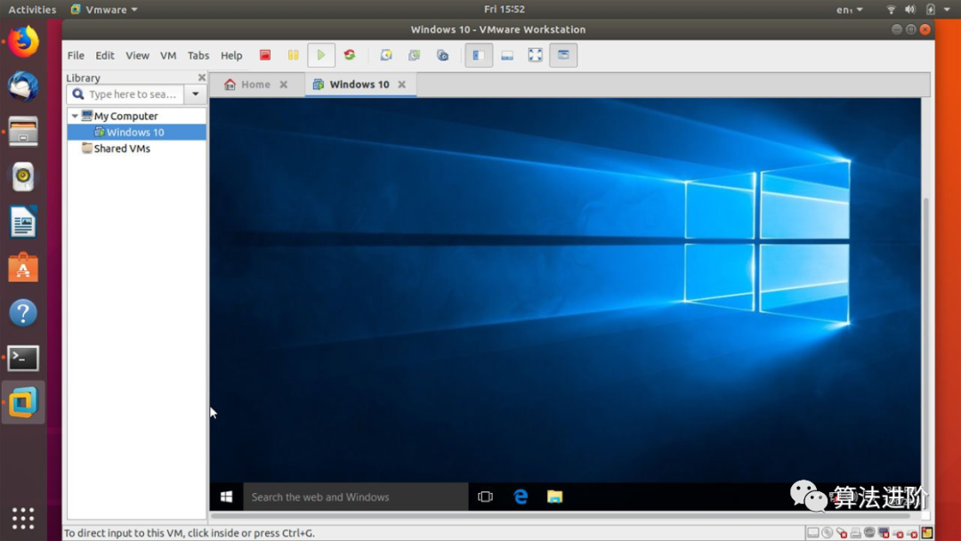Open the Help menu
The height and width of the screenshot is (541, 961).
[x=231, y=55]
